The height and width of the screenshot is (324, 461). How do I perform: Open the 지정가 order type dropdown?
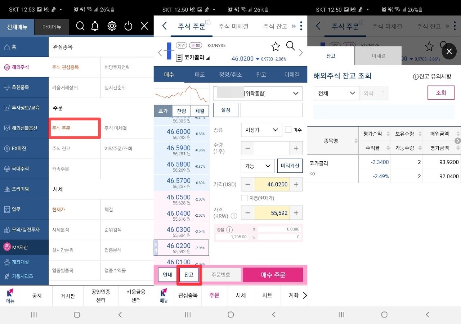point(261,130)
